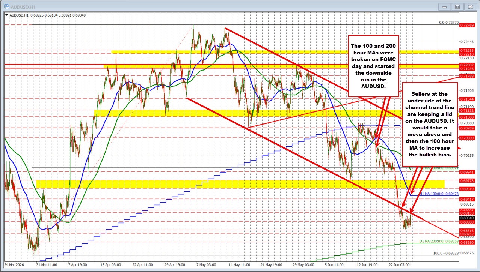The width and height of the screenshot is (480, 272).
Task: Click the small triangle before the AUDUSD,H1 header
Action: point(7,15)
